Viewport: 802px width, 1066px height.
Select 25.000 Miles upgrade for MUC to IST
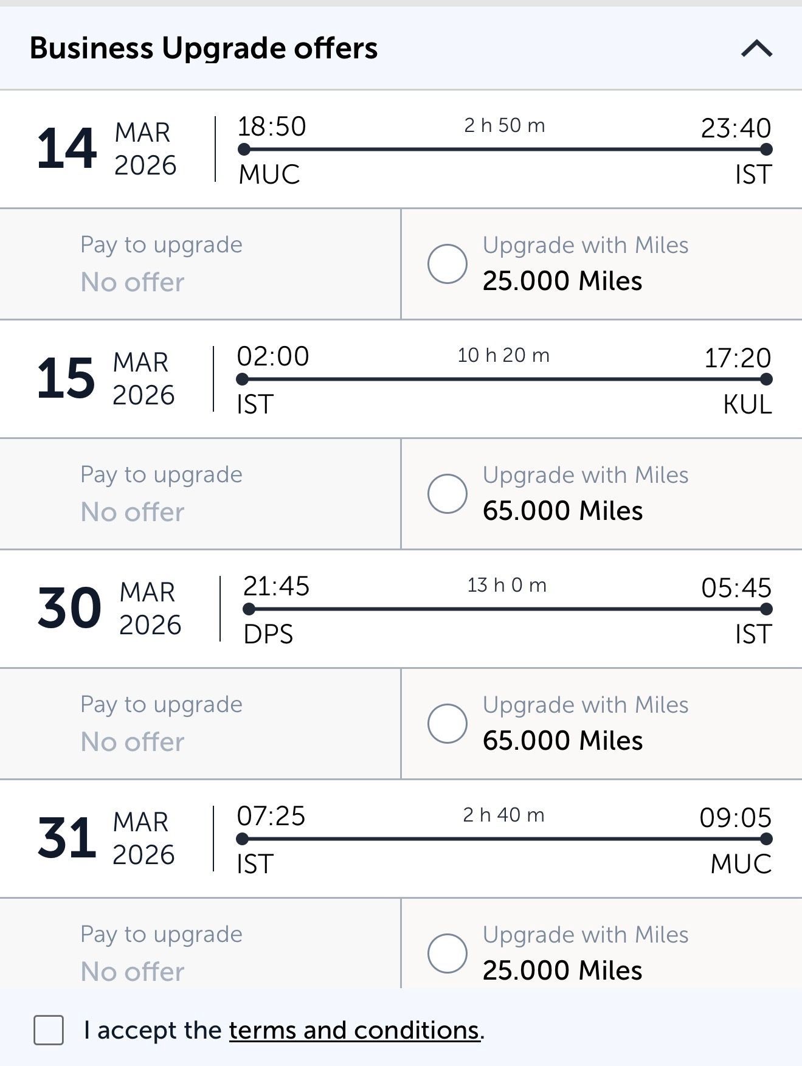click(447, 264)
